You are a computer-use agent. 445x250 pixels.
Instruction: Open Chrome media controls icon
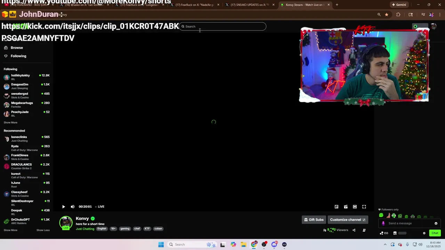[423, 15]
